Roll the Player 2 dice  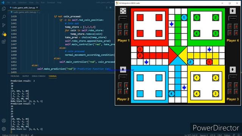pos(123,70)
